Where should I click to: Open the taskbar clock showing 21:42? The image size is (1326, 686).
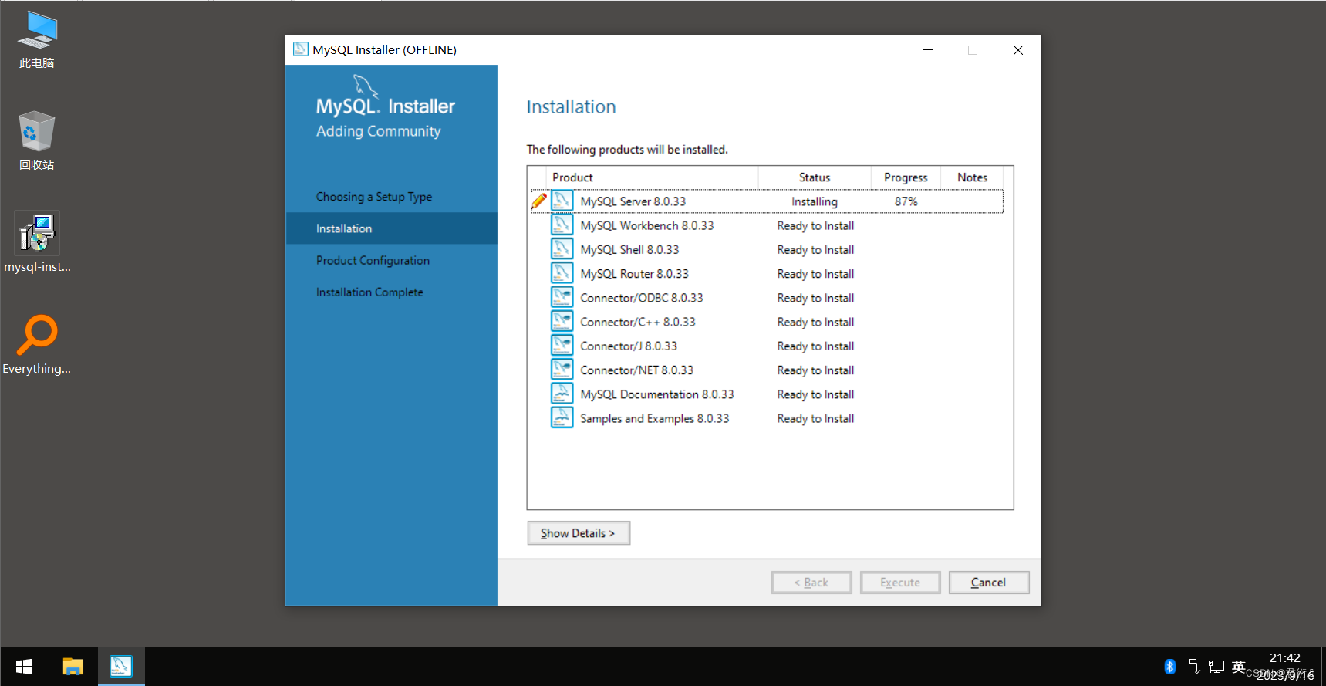click(x=1285, y=667)
